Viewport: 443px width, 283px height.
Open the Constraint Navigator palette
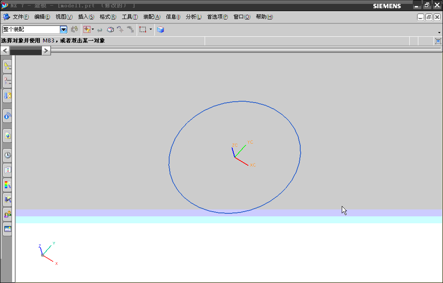pos(7,81)
